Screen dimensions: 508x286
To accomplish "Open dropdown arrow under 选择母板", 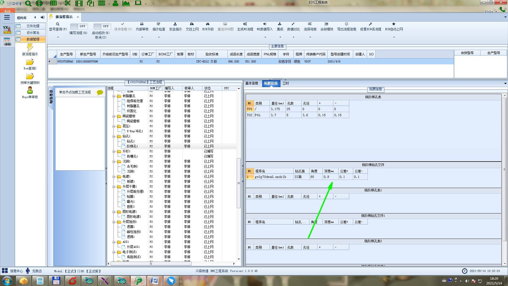I will pyautogui.click(x=310, y=37).
